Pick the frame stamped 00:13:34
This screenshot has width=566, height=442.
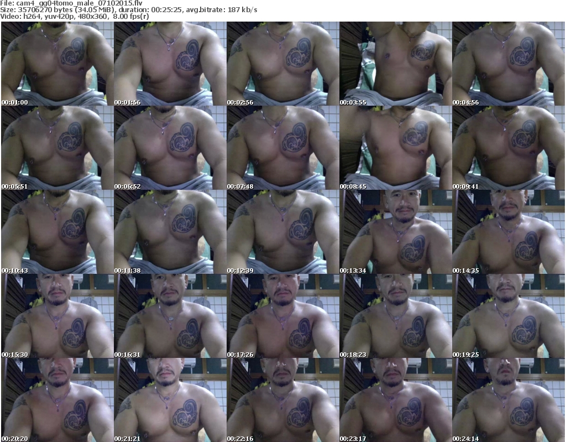(396, 232)
